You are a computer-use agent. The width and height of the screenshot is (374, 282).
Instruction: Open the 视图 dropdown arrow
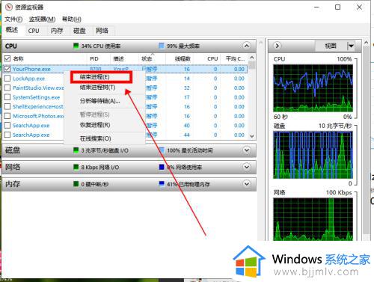(351, 46)
